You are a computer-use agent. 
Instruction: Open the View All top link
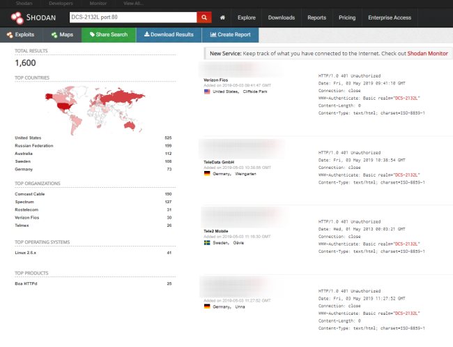(133, 3)
